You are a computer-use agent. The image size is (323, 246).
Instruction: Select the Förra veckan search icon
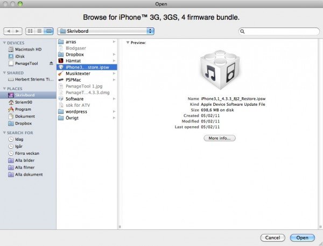tap(11, 153)
